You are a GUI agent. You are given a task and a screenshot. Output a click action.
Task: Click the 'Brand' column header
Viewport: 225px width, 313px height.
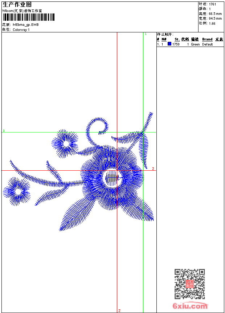[207, 39]
